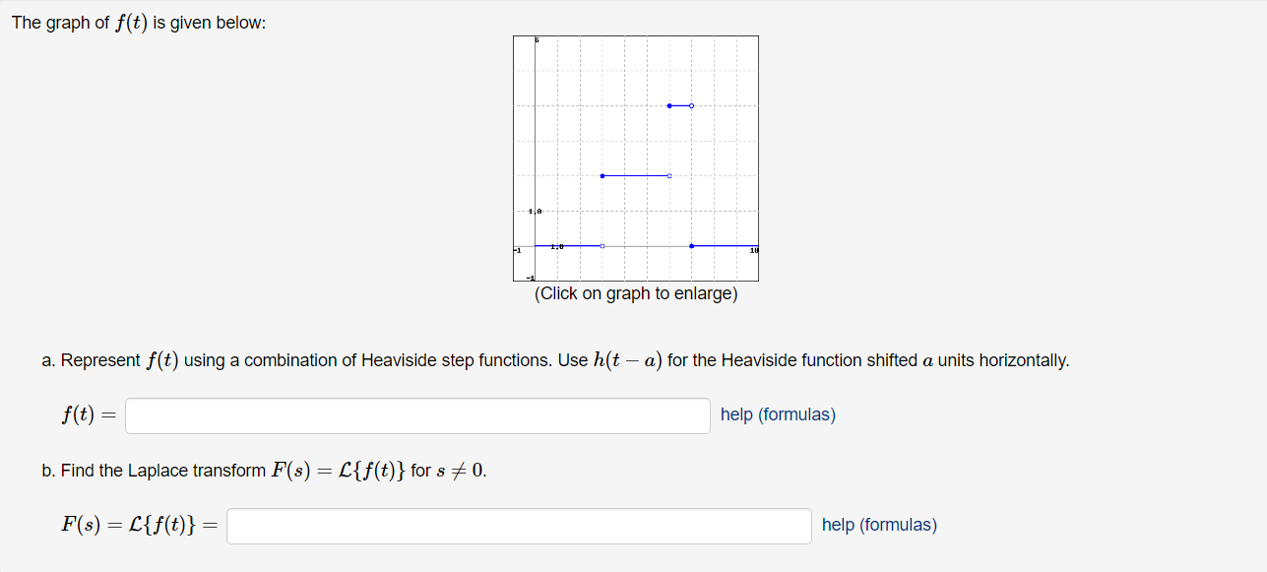Screen dimensions: 1267x572
Task: Click the open circle ending the highest step segment
Action: [x=691, y=105]
